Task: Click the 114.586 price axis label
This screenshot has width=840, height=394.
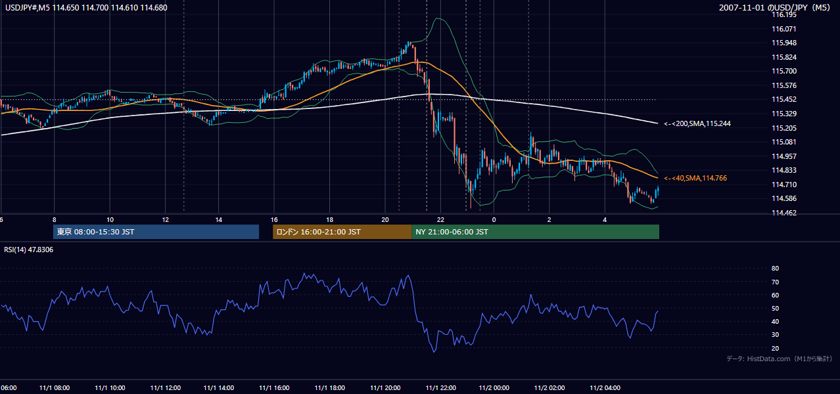Action: click(784, 198)
